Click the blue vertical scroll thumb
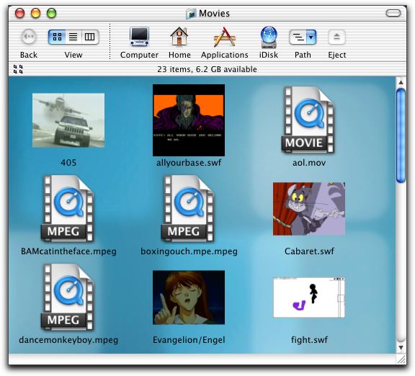Viewport: 415px width, 376px height. (401, 135)
